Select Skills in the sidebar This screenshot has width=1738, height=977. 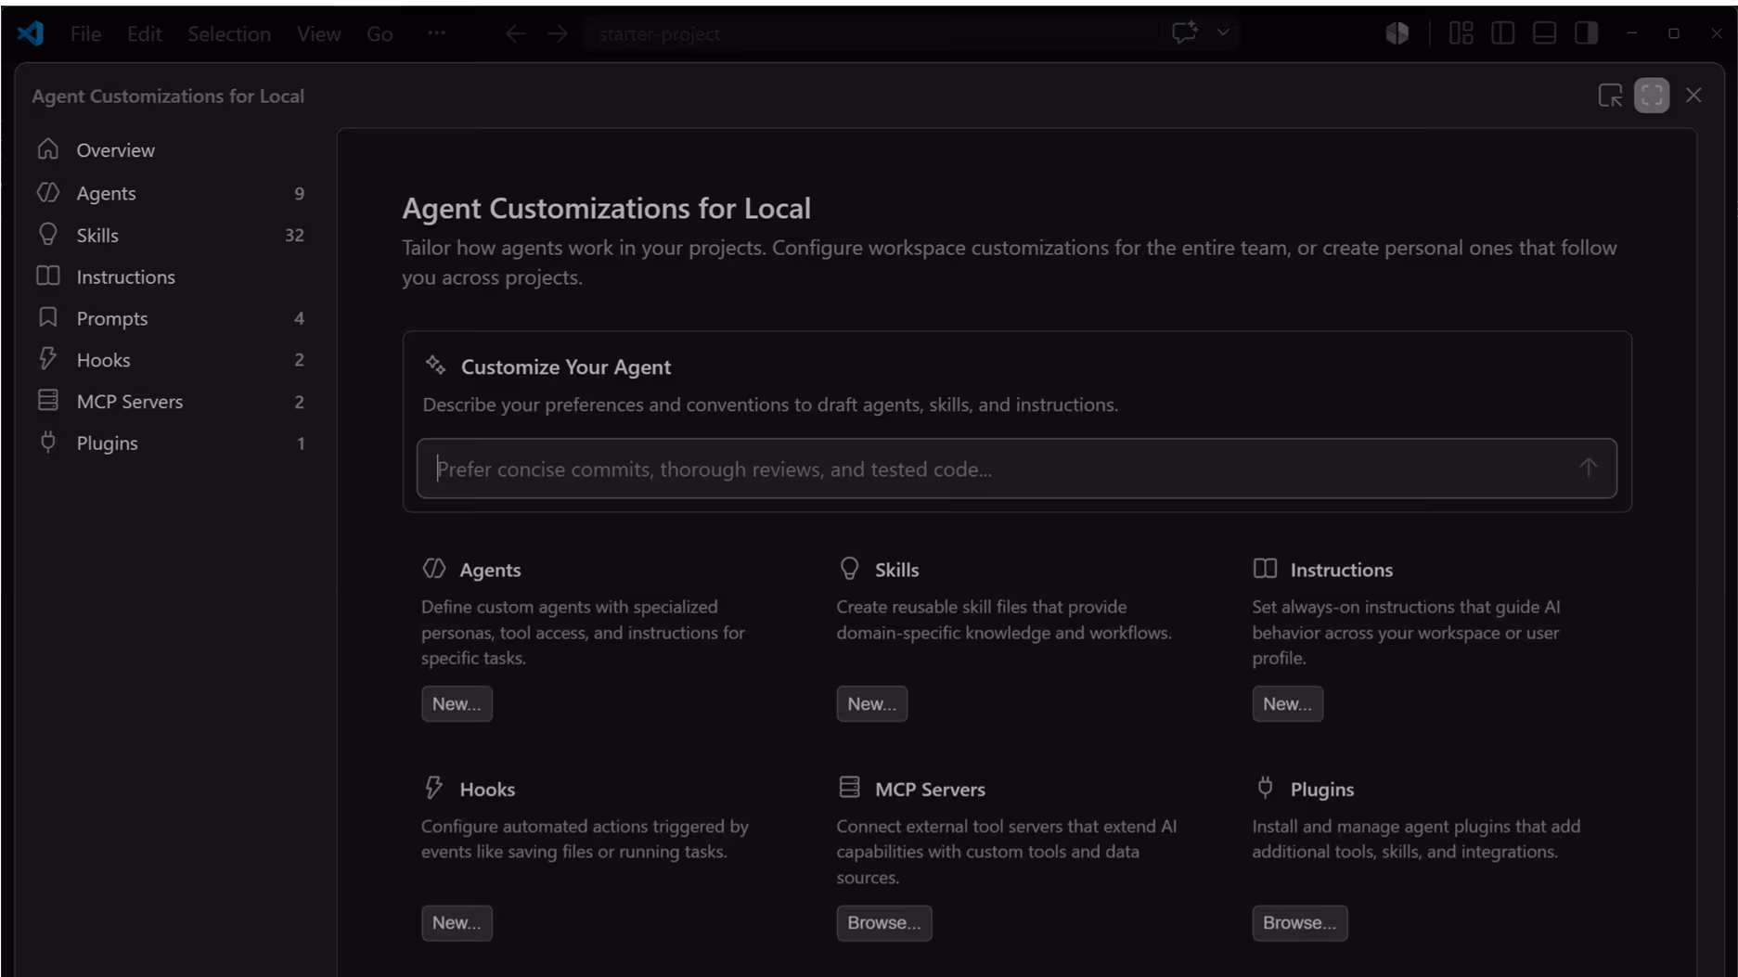[x=171, y=235]
